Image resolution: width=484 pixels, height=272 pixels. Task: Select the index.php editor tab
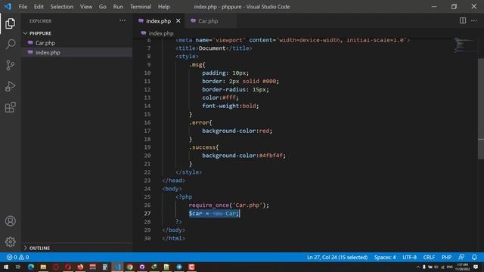coord(158,20)
